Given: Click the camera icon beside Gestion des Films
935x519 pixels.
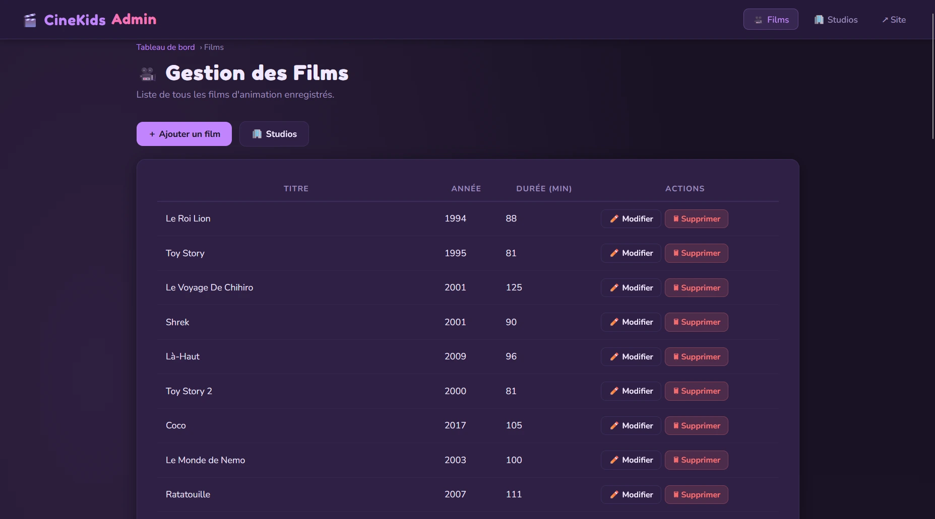Looking at the screenshot, I should pos(148,74).
